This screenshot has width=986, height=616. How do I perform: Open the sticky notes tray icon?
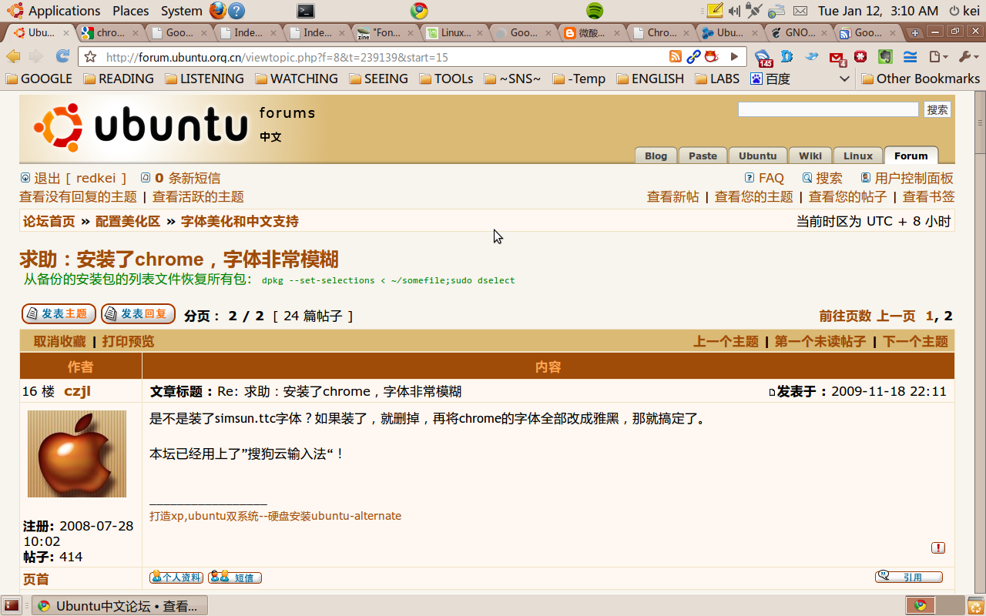pyautogui.click(x=715, y=11)
